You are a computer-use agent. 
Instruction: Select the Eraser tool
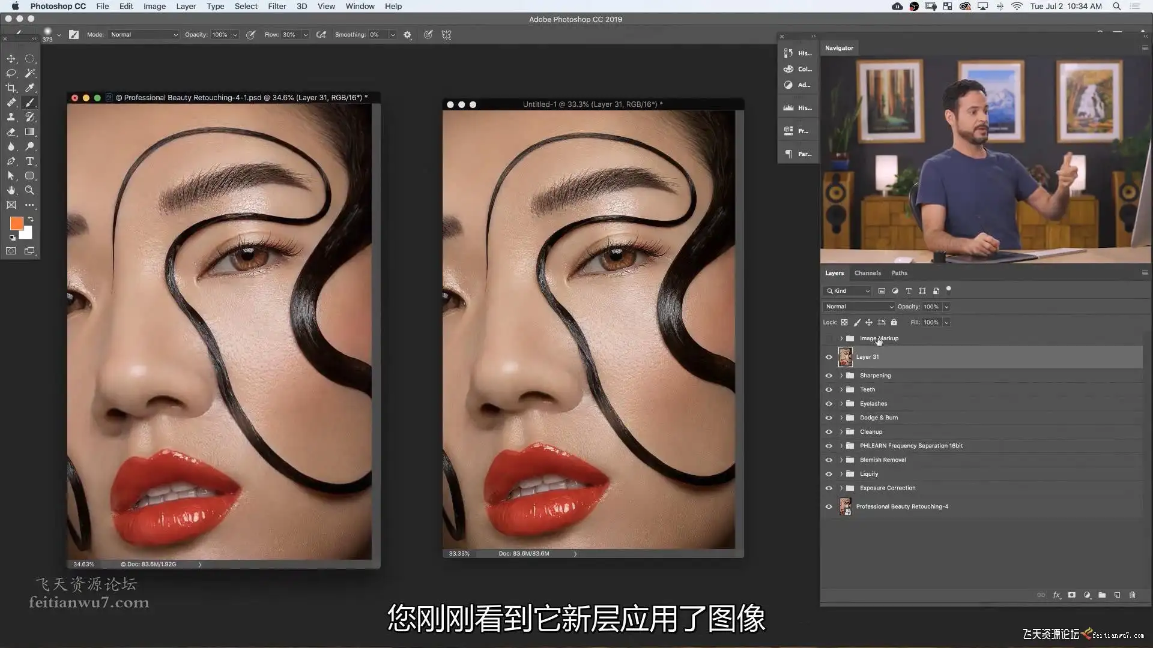(x=11, y=132)
